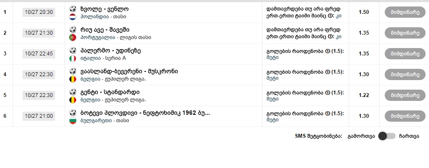Select the ჩართვა label next to the switch
This screenshot has height=168, width=429.
[x=409, y=136]
